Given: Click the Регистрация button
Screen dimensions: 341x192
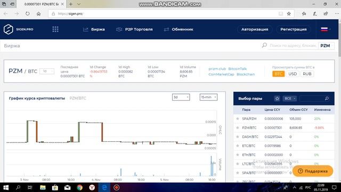Looking at the screenshot, I should 294,29.
